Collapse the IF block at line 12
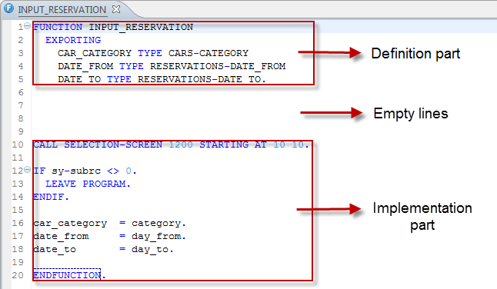Image resolution: width=497 pixels, height=289 pixels. [x=27, y=169]
